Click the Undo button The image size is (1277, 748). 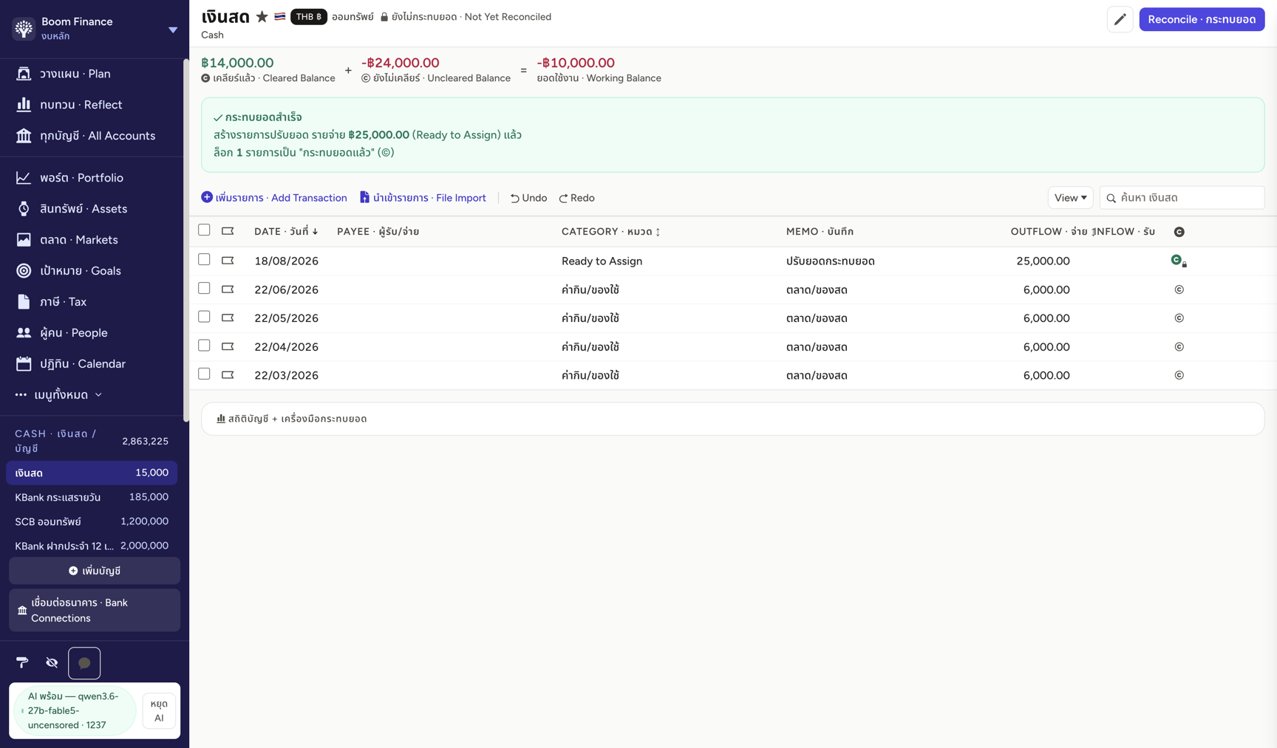coord(528,198)
